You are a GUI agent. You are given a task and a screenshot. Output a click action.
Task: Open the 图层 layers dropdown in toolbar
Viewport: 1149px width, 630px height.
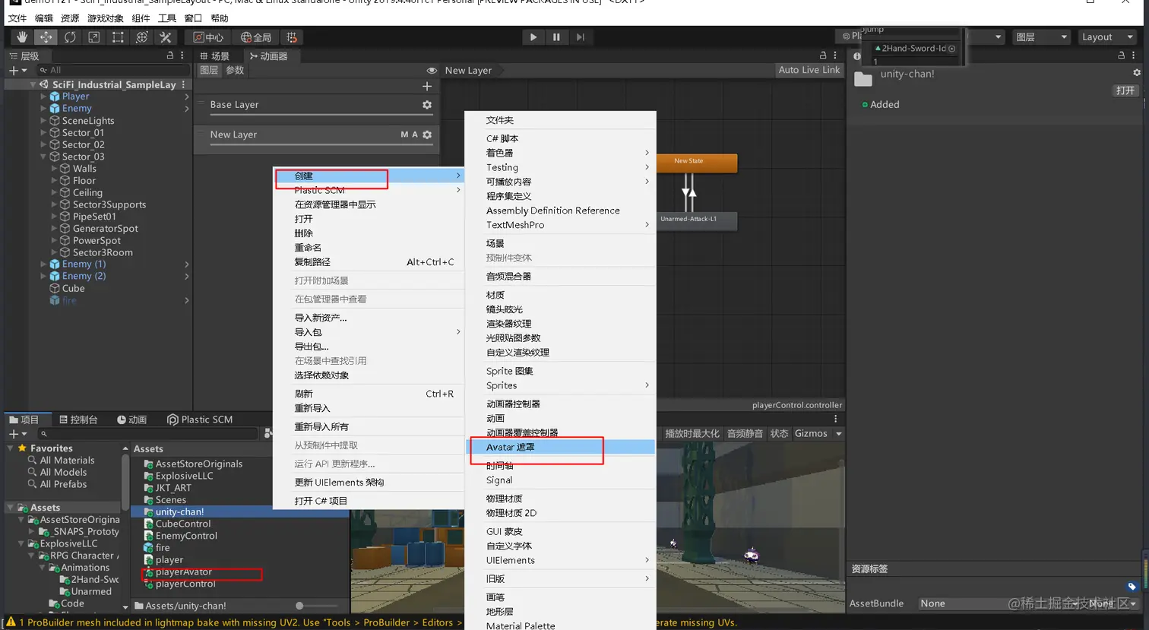click(x=1041, y=37)
